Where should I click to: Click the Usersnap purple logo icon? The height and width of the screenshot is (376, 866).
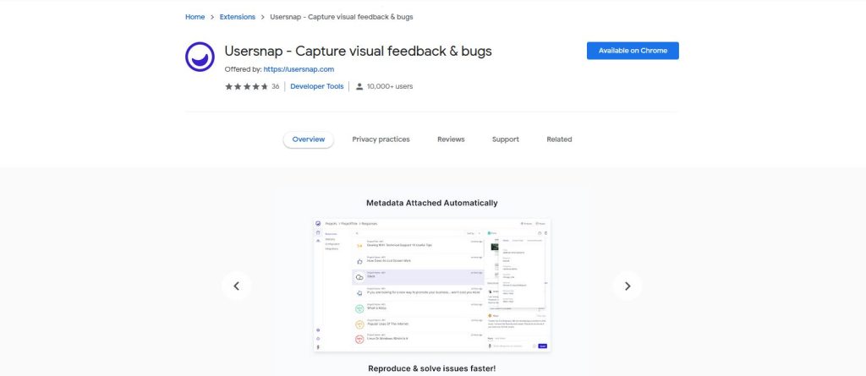coord(200,57)
